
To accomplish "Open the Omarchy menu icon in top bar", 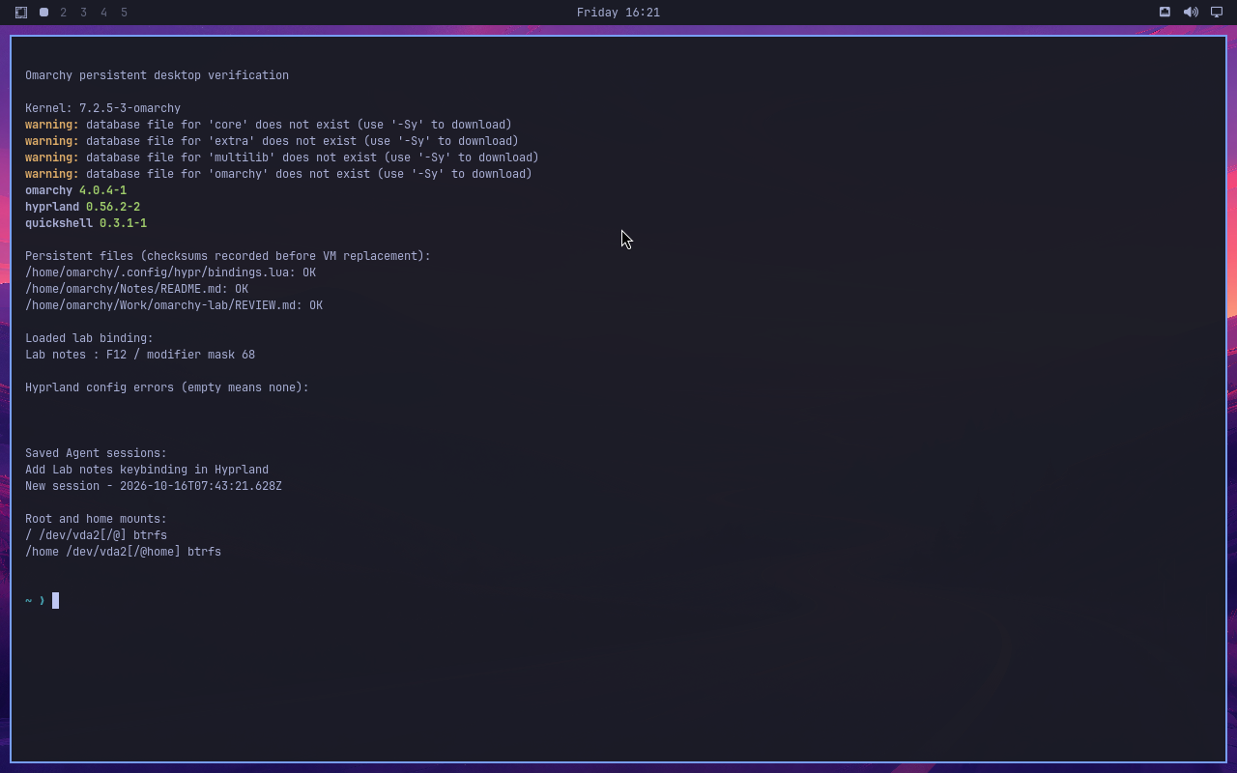I will [x=21, y=13].
